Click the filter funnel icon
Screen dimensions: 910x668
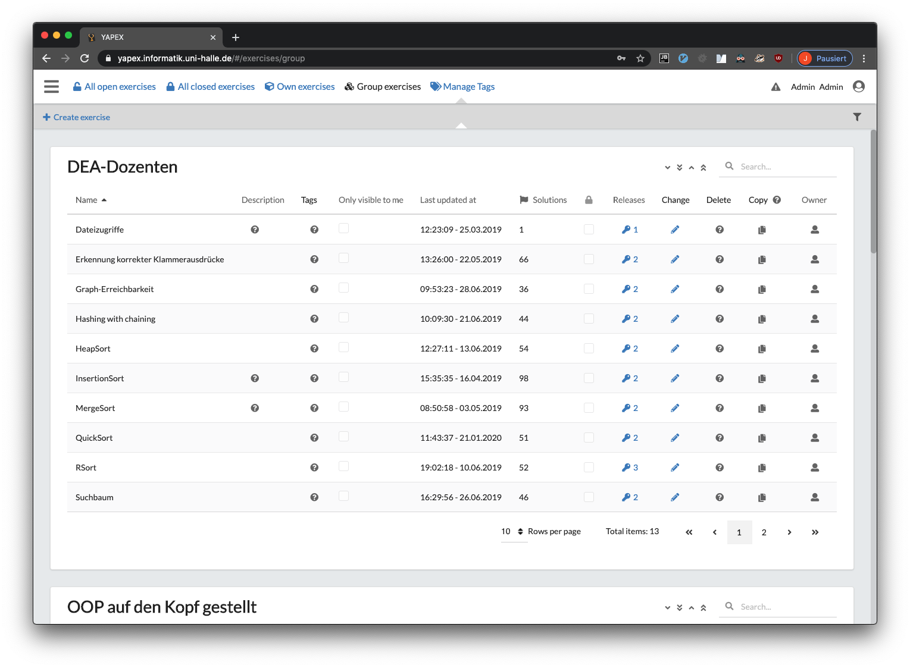857,117
